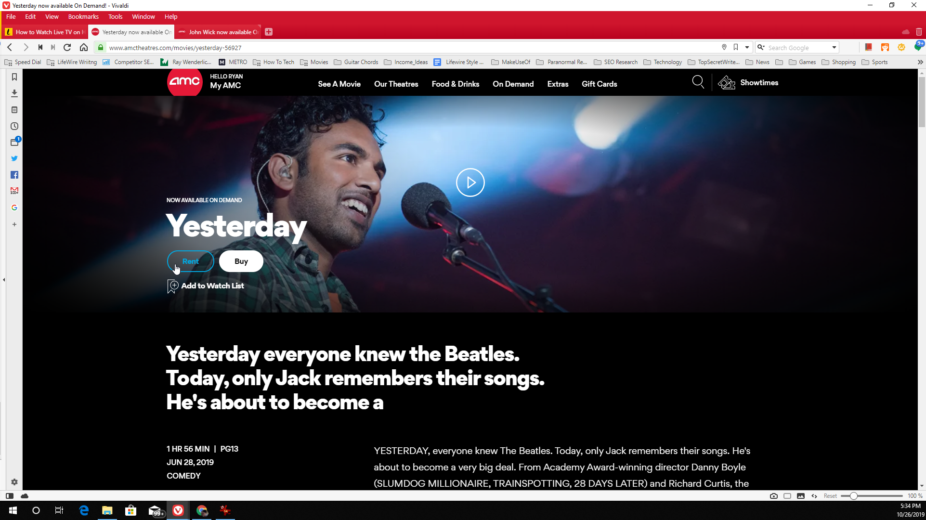Viewport: 926px width, 520px height.
Task: Click the fast forward navigation button
Action: 53,47
